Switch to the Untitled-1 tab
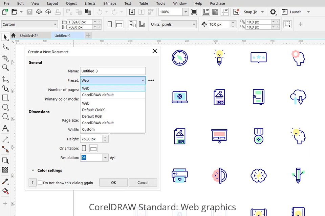 pos(62,35)
